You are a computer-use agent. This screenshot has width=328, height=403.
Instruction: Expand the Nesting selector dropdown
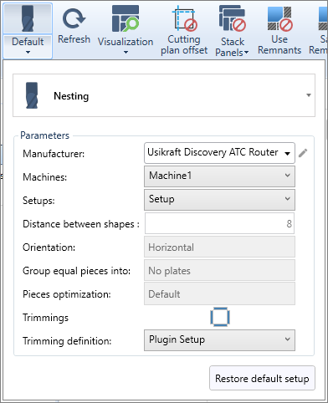309,95
